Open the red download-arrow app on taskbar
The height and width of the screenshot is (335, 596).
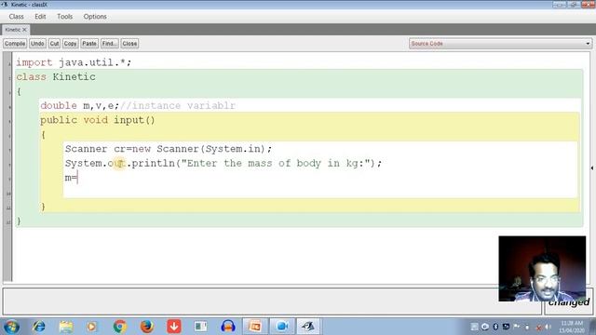(x=174, y=327)
